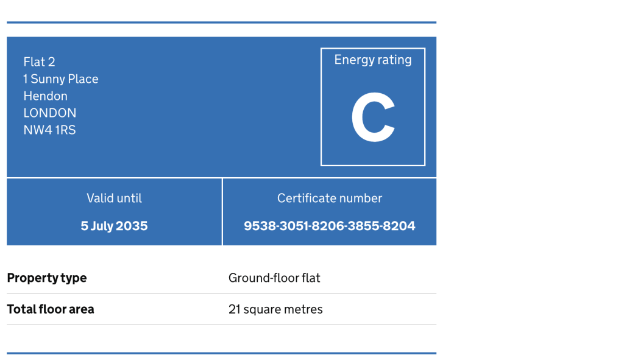This screenshot has height=355, width=624.
Task: Select the Flat 2 address line
Action: pyautogui.click(x=39, y=62)
